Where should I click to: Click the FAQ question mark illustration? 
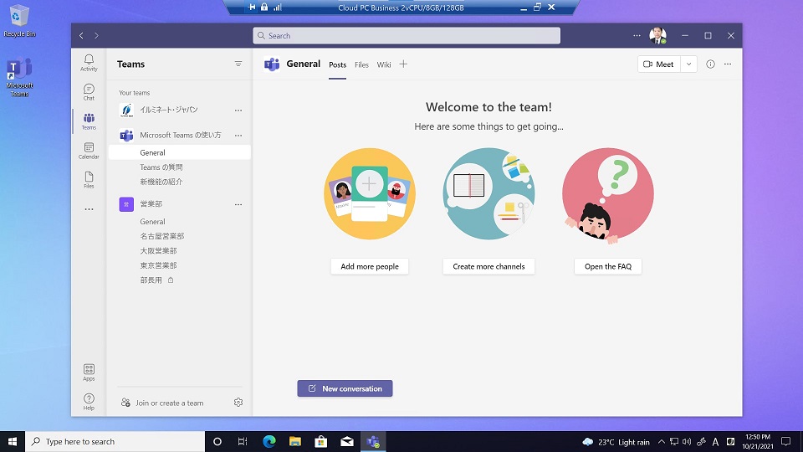[608, 195]
